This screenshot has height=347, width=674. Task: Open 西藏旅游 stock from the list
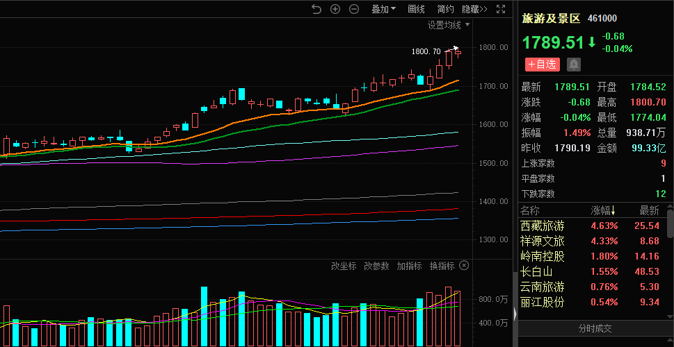(x=543, y=226)
